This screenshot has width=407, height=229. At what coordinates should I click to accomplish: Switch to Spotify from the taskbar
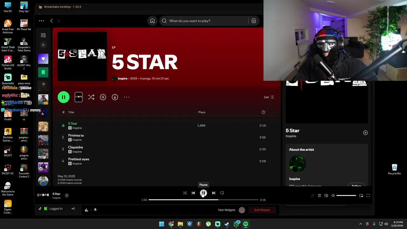point(245,224)
